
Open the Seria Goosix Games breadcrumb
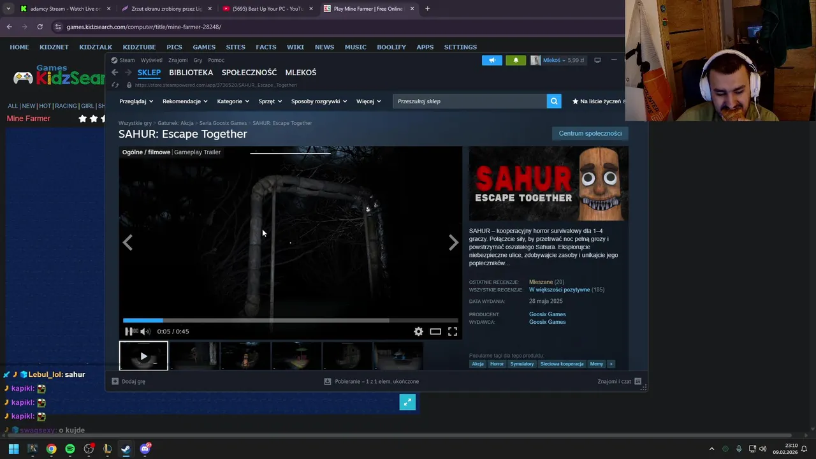[222, 123]
